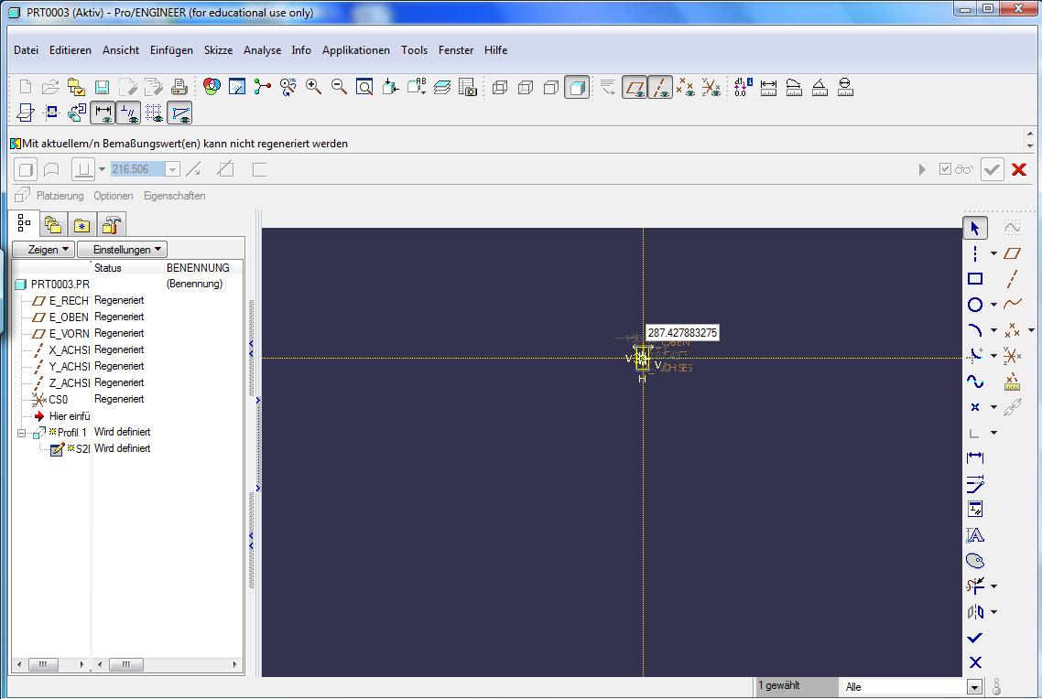The height and width of the screenshot is (699, 1042).
Task: Click the extrude as solid button
Action: coord(26,169)
